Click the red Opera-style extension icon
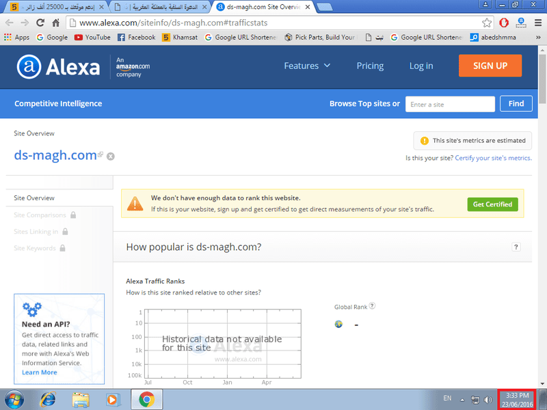This screenshot has width=547, height=410. (504, 23)
